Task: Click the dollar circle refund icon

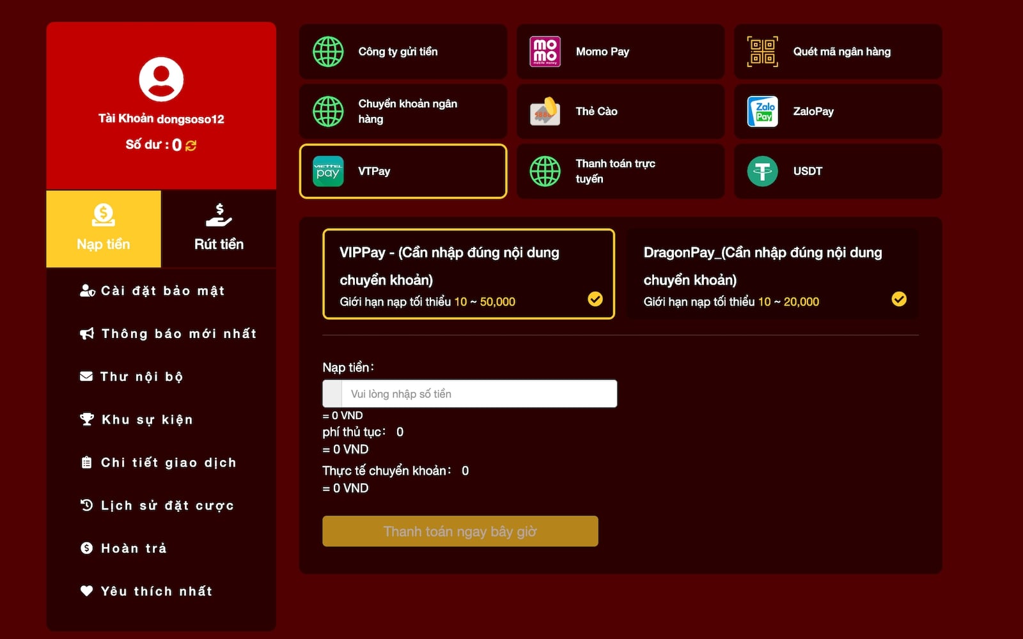Action: [86, 548]
